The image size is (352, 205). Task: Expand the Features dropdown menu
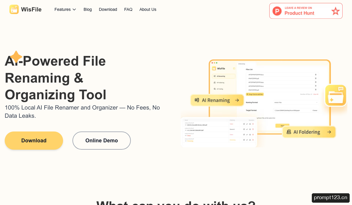click(x=65, y=9)
